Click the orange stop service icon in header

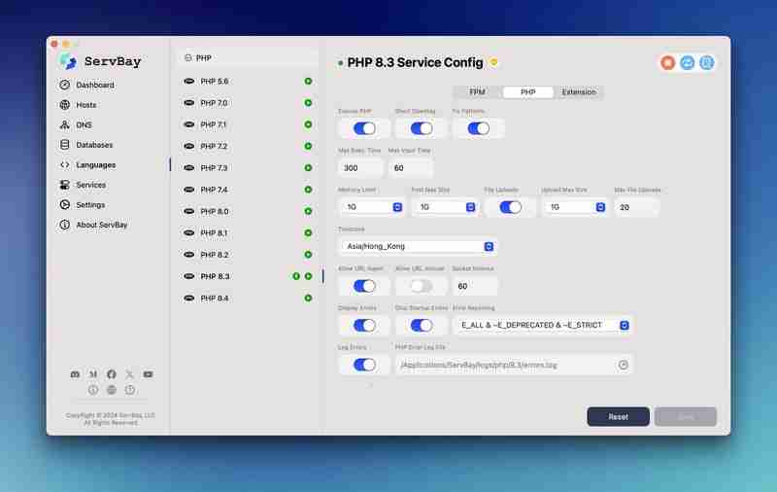668,62
